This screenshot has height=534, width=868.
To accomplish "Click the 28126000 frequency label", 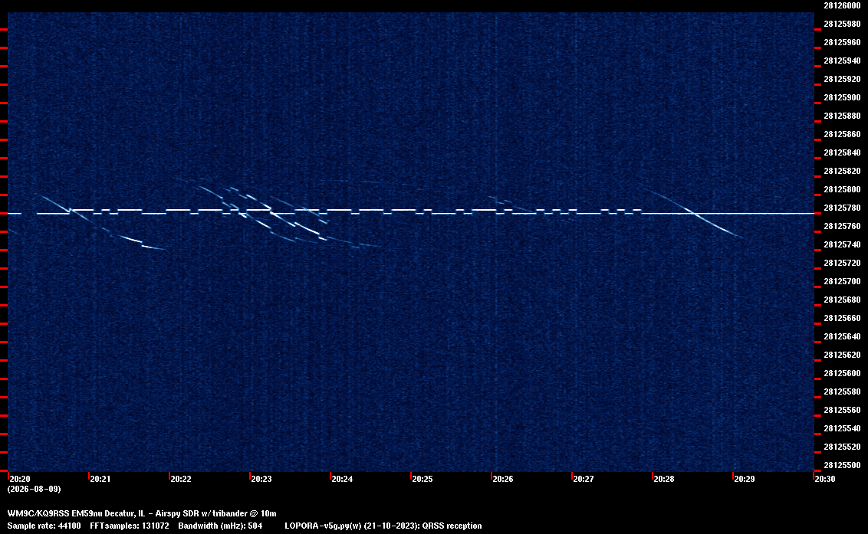I will pos(842,5).
